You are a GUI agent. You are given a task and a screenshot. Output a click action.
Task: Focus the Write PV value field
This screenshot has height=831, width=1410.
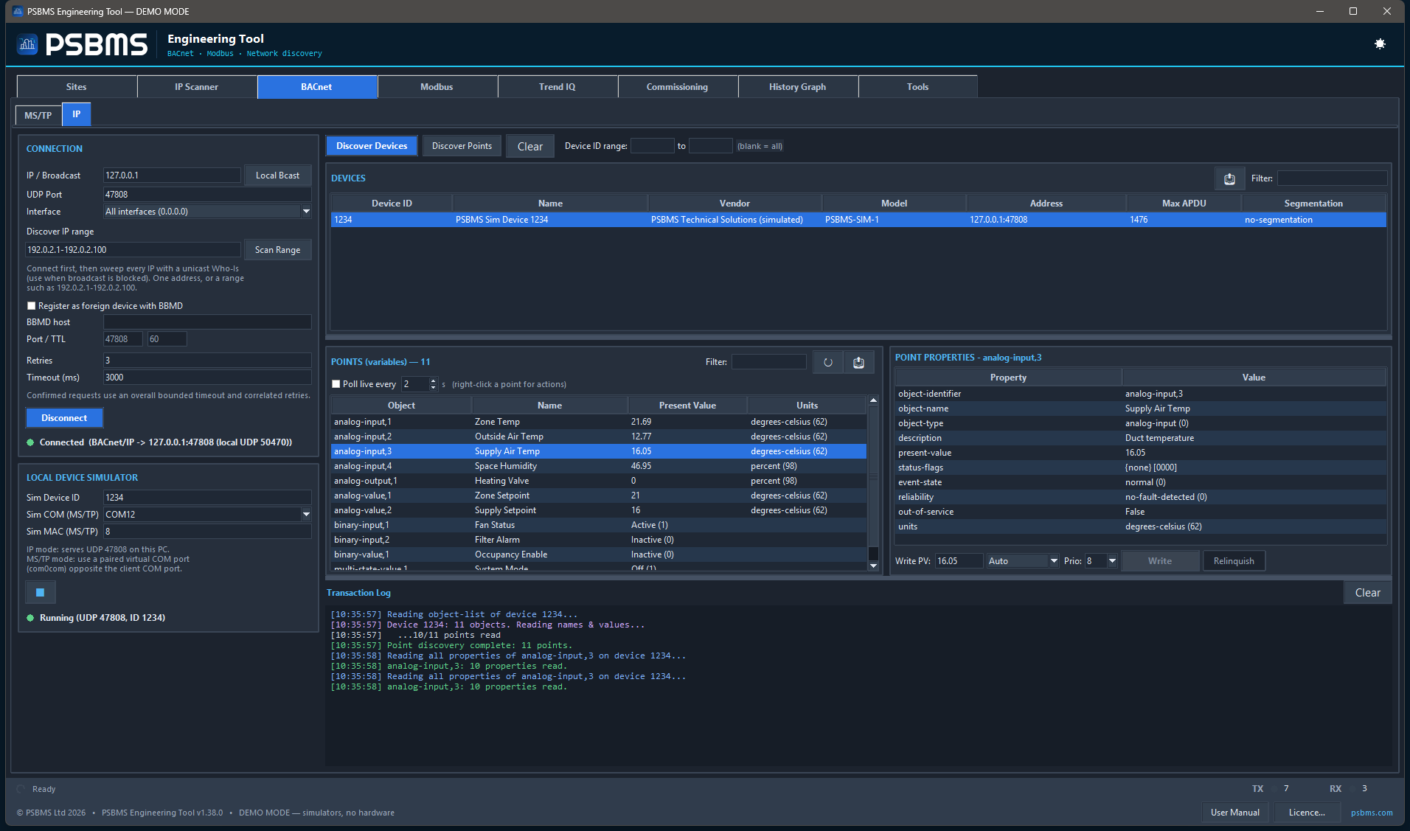[959, 561]
